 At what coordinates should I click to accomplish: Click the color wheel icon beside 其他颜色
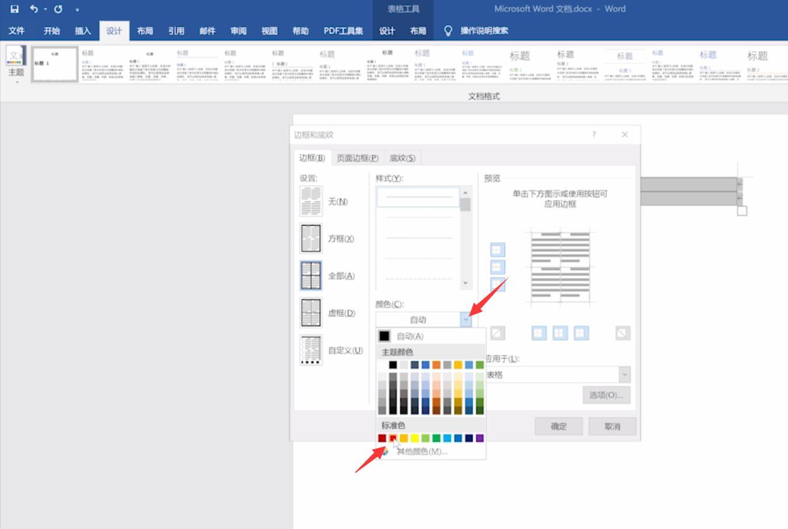pos(385,451)
